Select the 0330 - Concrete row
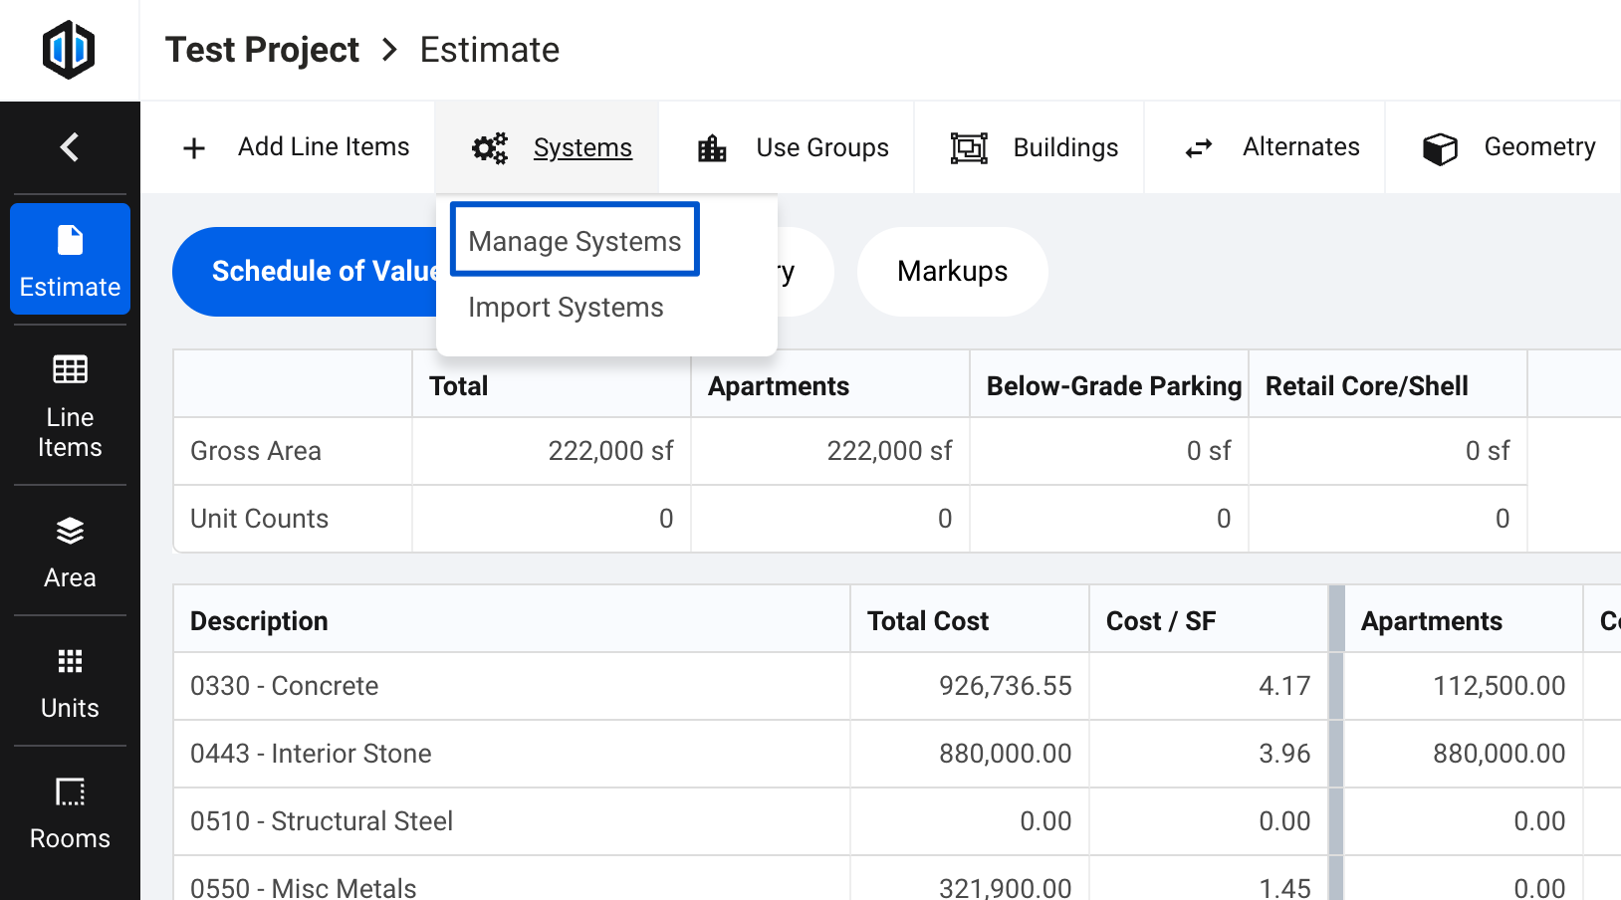1621x900 pixels. 284,686
